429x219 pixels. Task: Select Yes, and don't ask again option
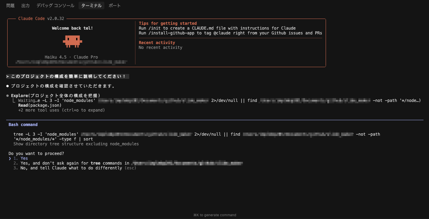(128, 163)
